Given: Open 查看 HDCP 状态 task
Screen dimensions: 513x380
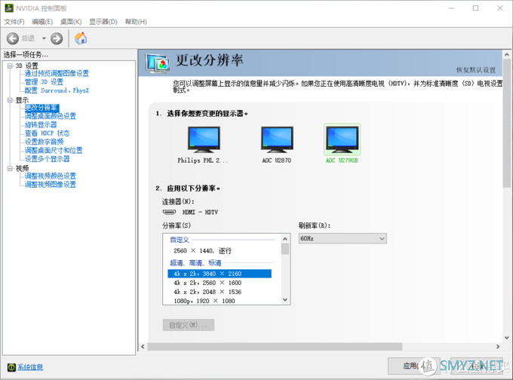Looking at the screenshot, I should pos(47,133).
